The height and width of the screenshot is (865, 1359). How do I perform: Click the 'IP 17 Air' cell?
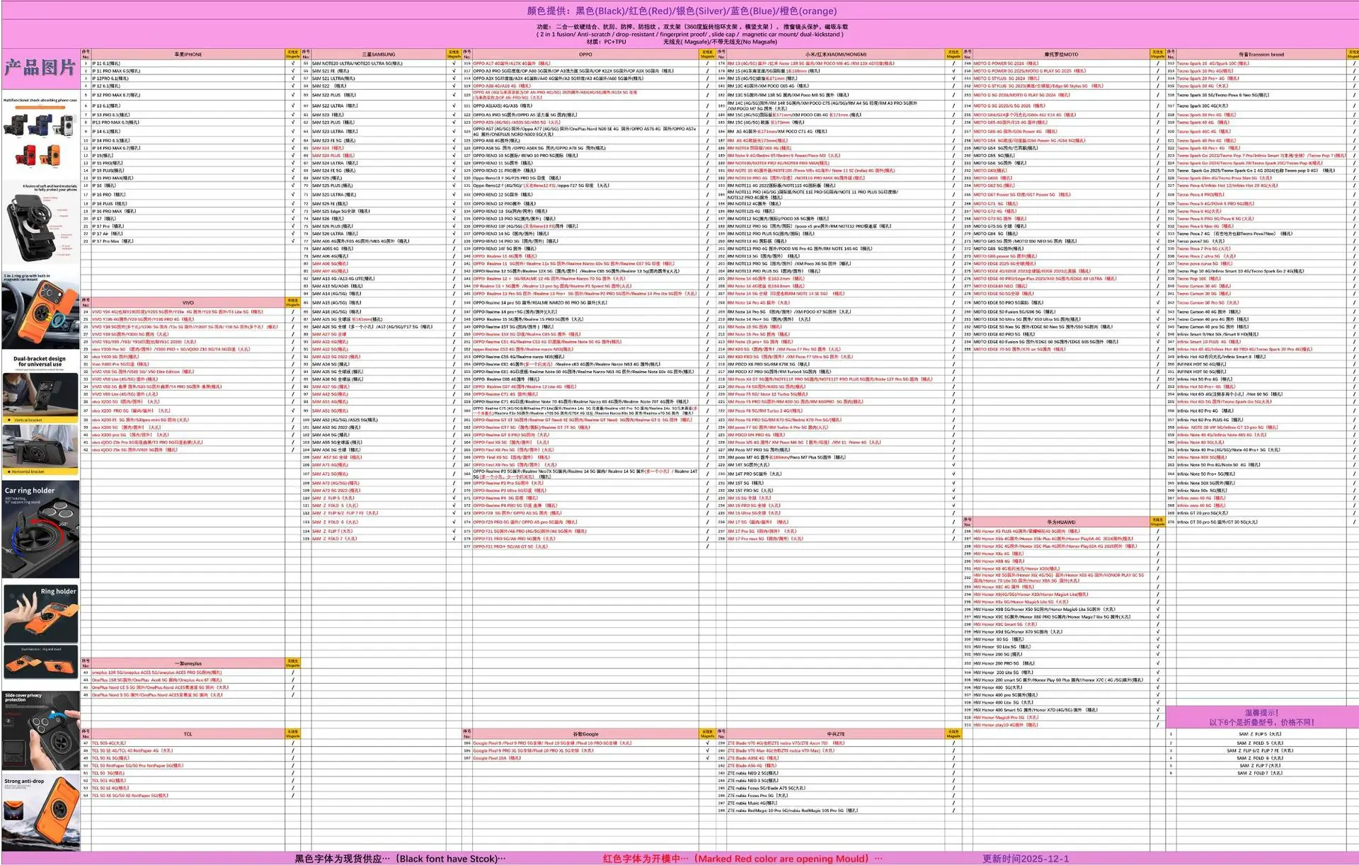tap(188, 234)
